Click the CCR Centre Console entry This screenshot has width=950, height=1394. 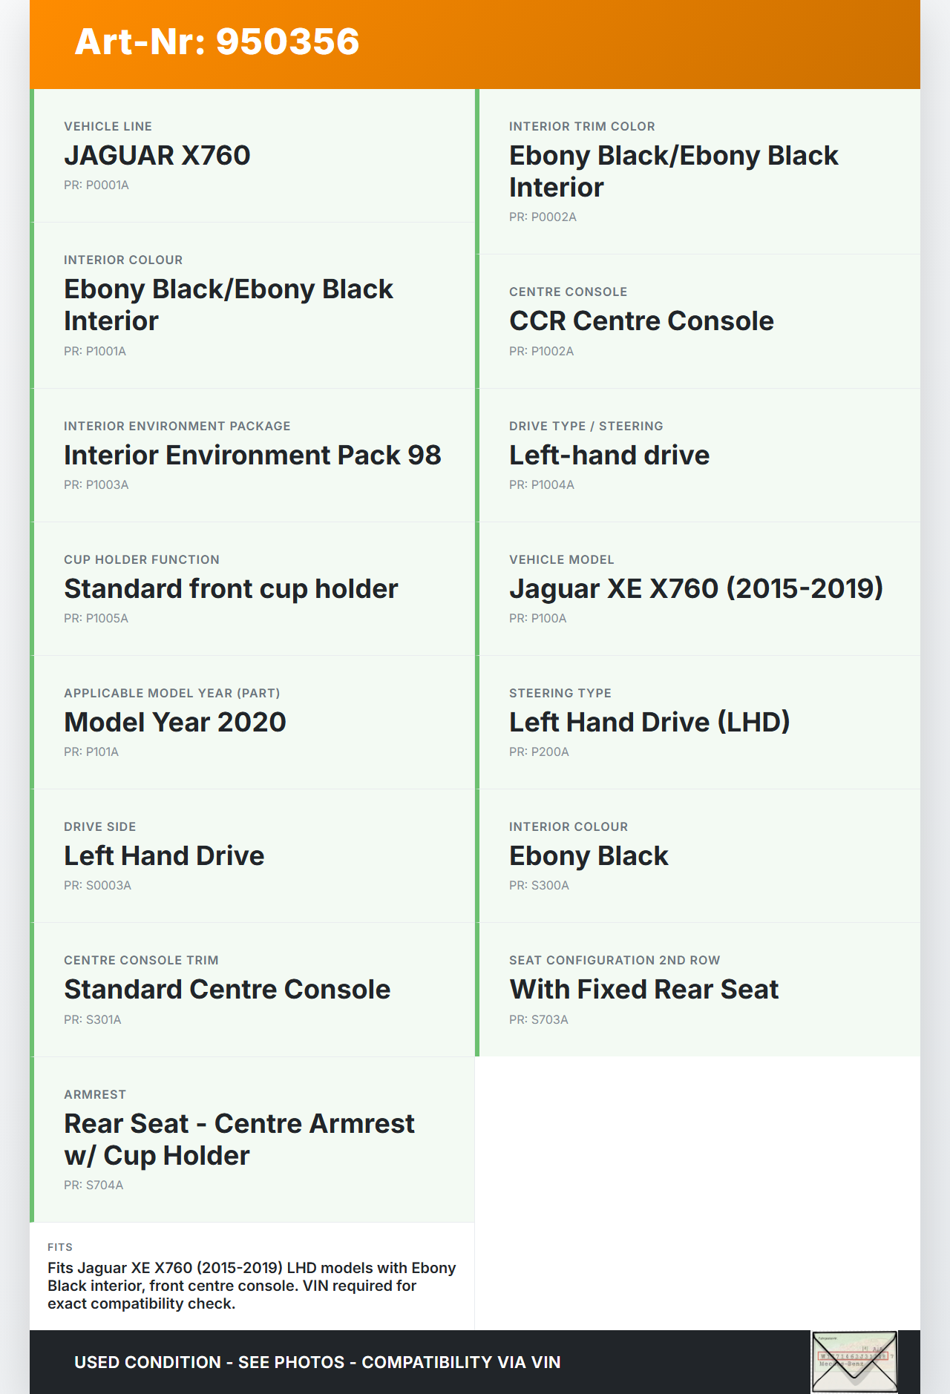tap(699, 320)
